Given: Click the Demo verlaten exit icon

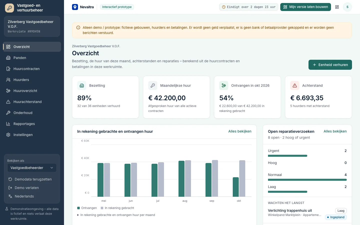Looking at the screenshot, I should pyautogui.click(x=10, y=188).
